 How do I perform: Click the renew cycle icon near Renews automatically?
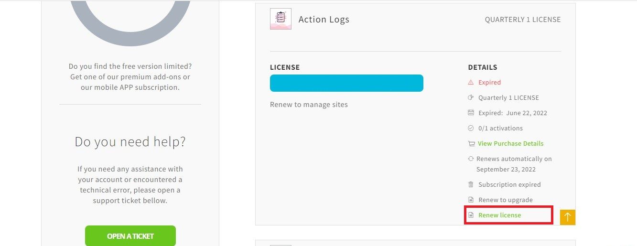471,159
